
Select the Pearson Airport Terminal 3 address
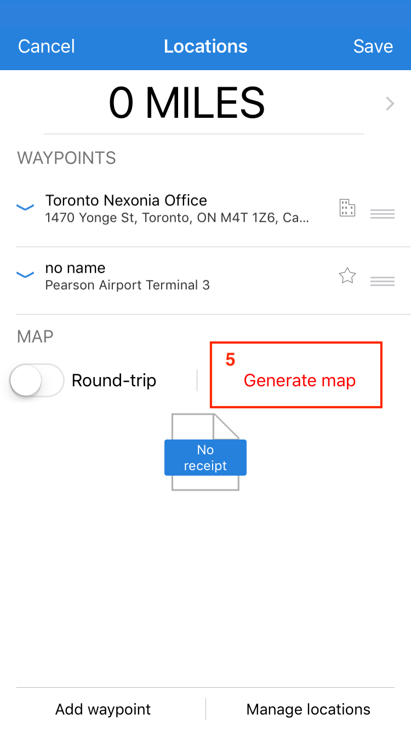[x=127, y=285]
